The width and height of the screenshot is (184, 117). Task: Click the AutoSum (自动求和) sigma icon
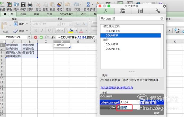click(88, 5)
